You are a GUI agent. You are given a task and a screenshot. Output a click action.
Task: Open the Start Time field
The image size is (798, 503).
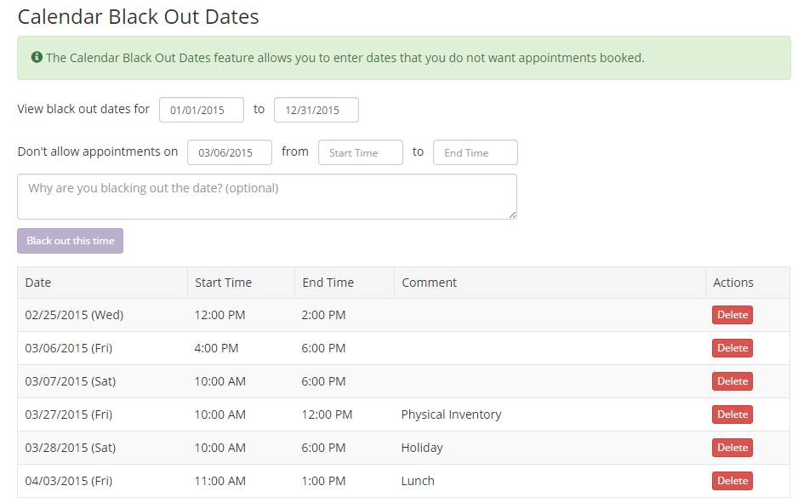tap(361, 152)
